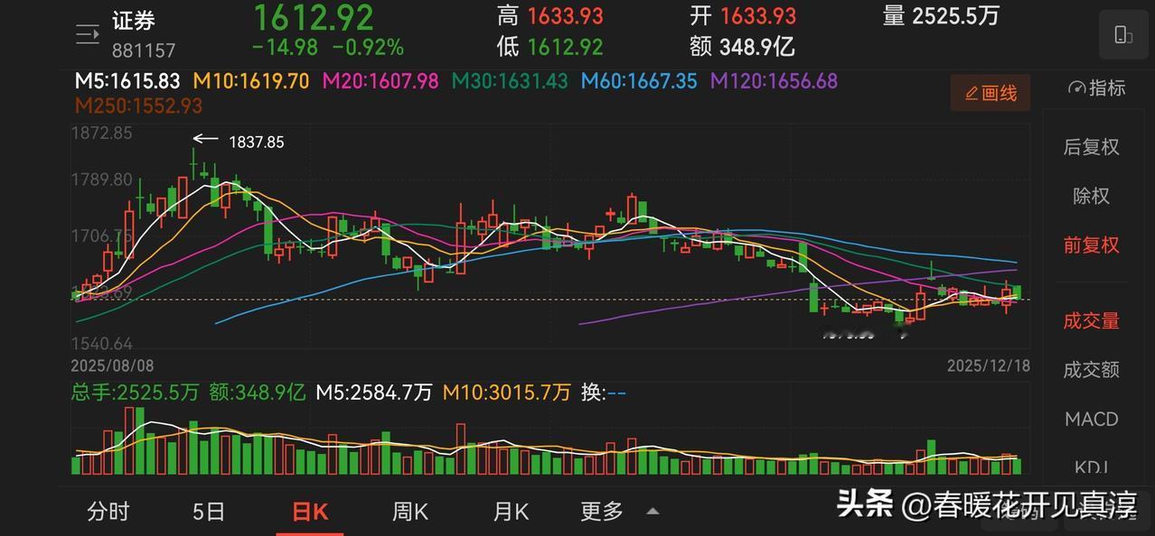Open the 月K monthly candlestick view
Image resolution: width=1155 pixels, height=536 pixels.
click(x=511, y=511)
